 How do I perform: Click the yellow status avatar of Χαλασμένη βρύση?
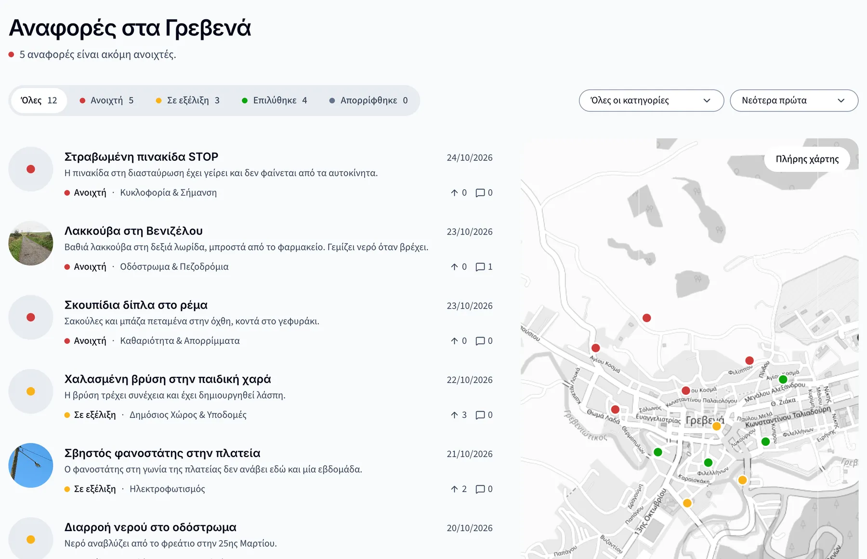click(x=31, y=391)
